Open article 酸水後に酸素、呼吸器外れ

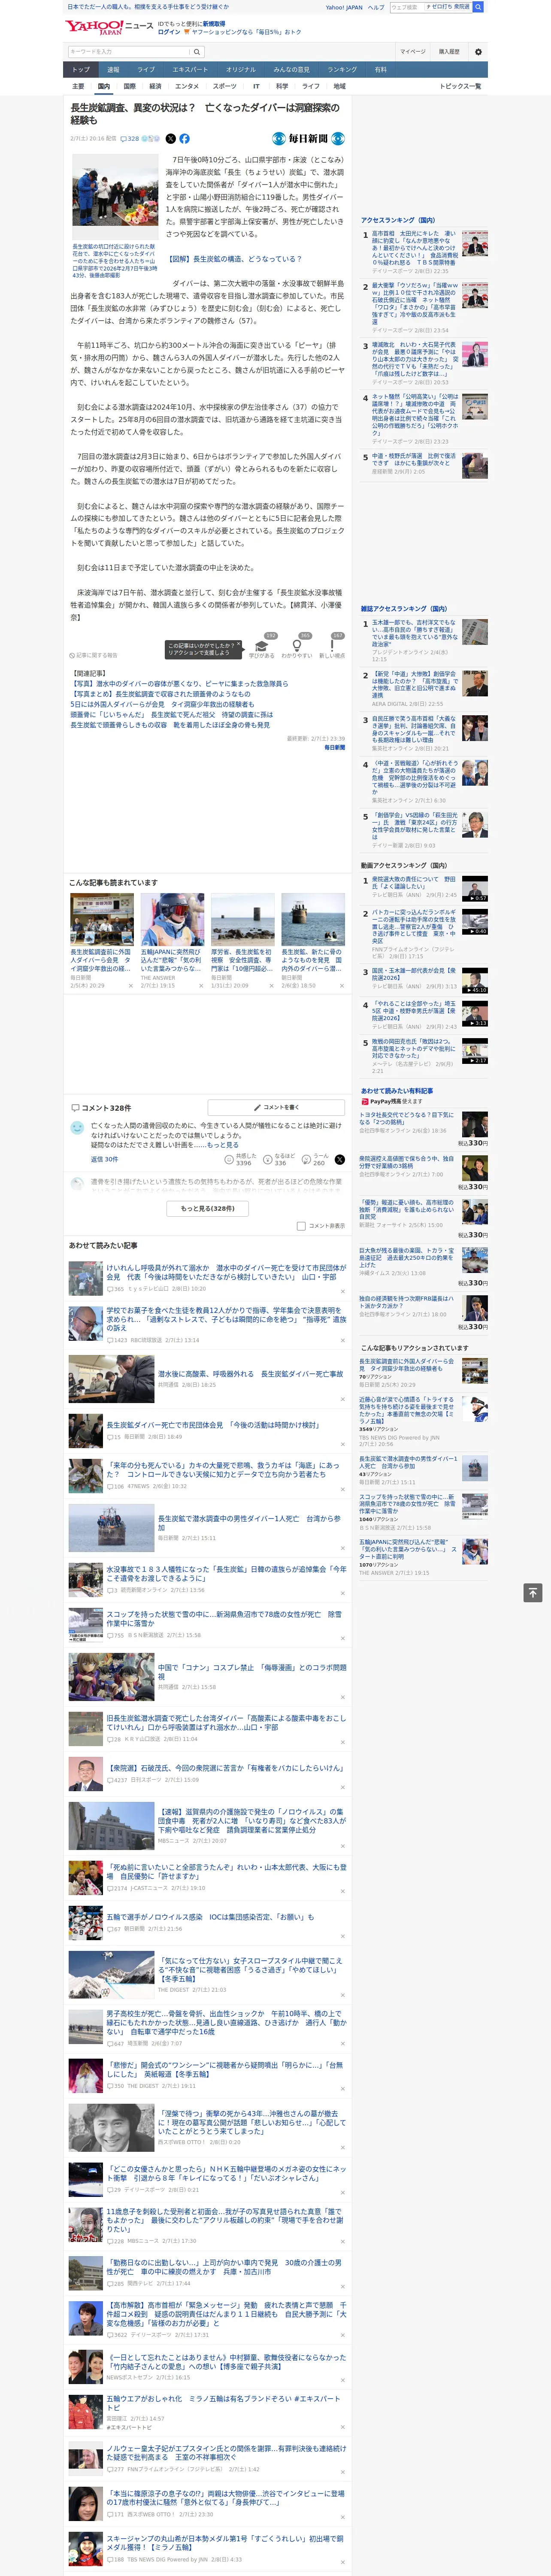250,1373
